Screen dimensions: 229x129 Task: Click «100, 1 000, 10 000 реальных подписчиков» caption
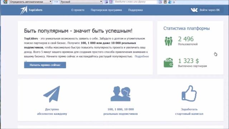tap(121, 111)
